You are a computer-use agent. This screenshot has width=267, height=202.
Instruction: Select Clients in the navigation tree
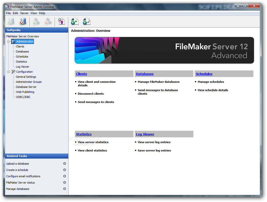tap(20, 46)
